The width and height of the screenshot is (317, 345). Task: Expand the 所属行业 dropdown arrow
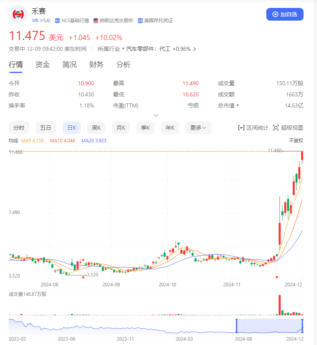click(123, 49)
